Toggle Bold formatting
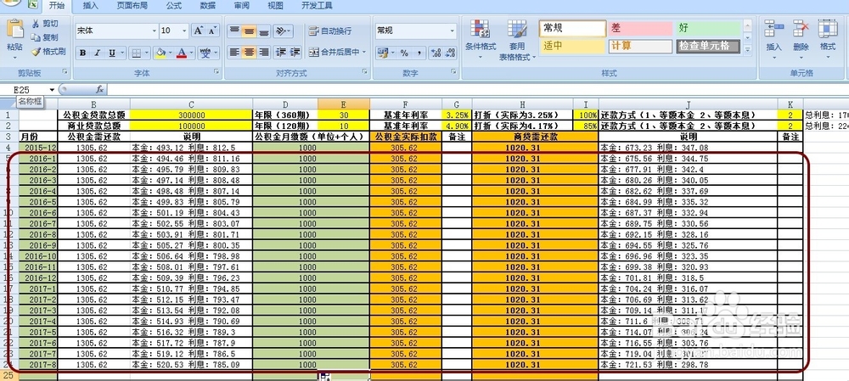This screenshot has height=381, width=849. click(x=83, y=53)
